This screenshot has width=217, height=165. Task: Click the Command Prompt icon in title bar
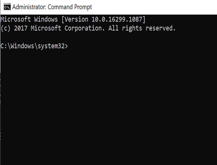pos(7,7)
